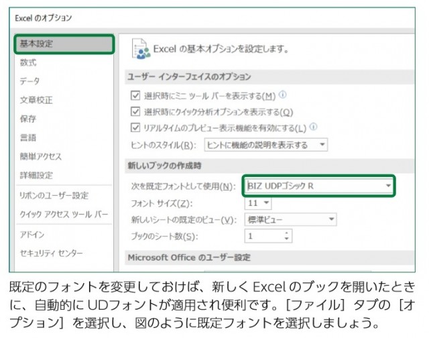Screen dimensions: 429x338
Task: Click label ブックのシート数(S)
Action: pyautogui.click(x=164, y=236)
